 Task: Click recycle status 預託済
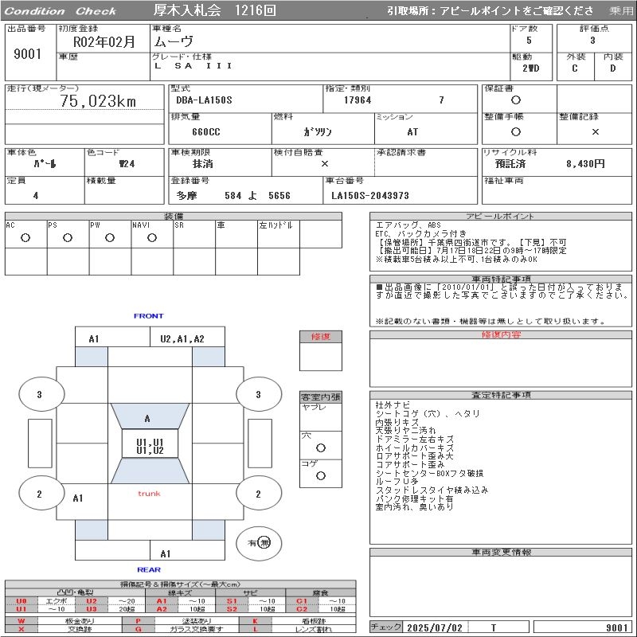510,164
